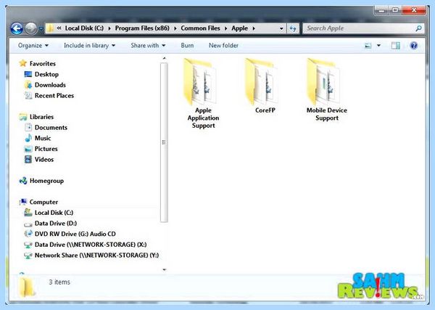Screen dimensions: 435x310
Task: Expand arrow after Local Disk (C:) breadcrumb
Action: coord(109,28)
